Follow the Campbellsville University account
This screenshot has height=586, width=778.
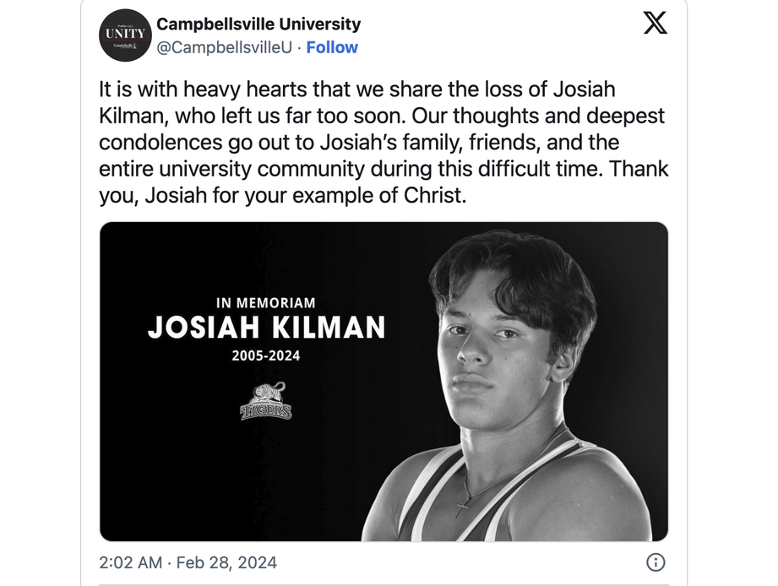click(x=332, y=47)
